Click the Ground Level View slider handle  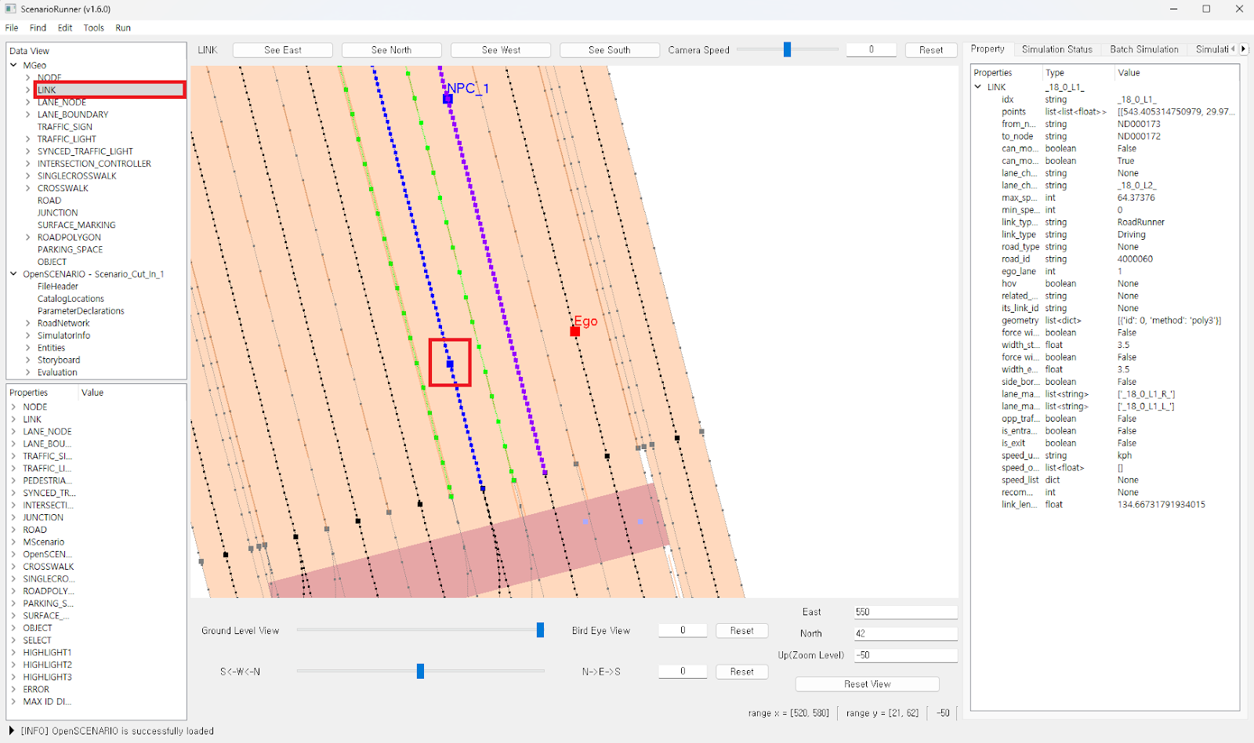pos(540,630)
